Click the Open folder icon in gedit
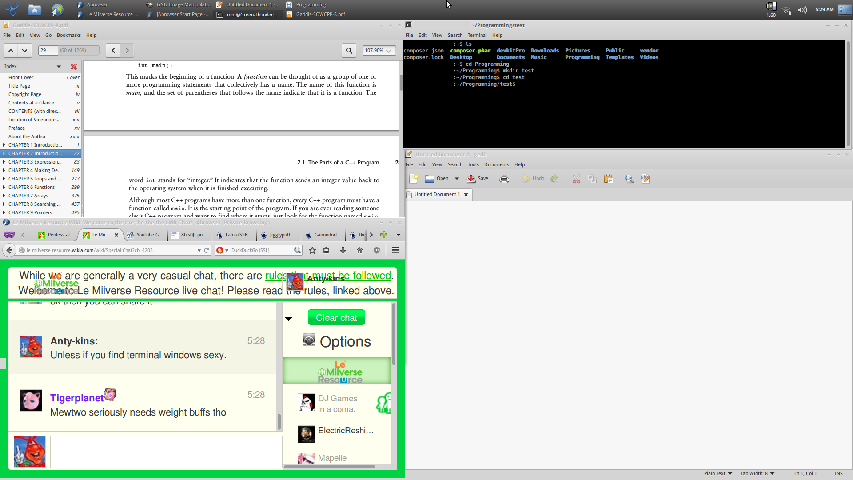 430,179
